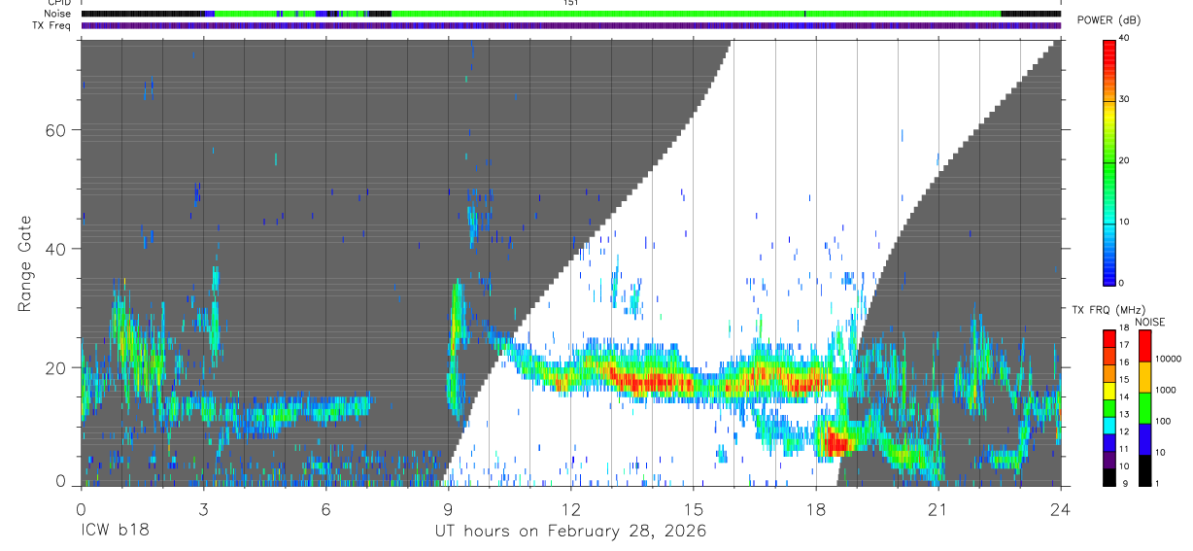The image size is (1193, 551).
Task: Click the cyan segment of the TX FRQ bar
Action: pyautogui.click(x=1109, y=426)
